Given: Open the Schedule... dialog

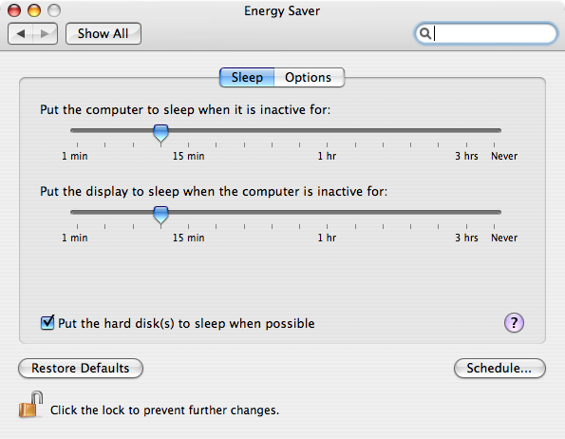Looking at the screenshot, I should coord(499,368).
